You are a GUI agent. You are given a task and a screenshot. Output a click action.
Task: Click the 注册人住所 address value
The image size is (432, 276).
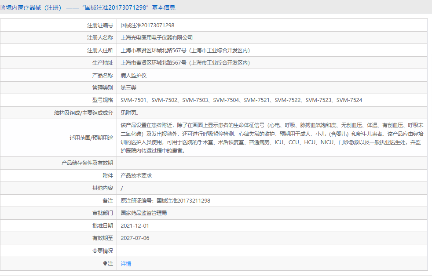coord(185,51)
